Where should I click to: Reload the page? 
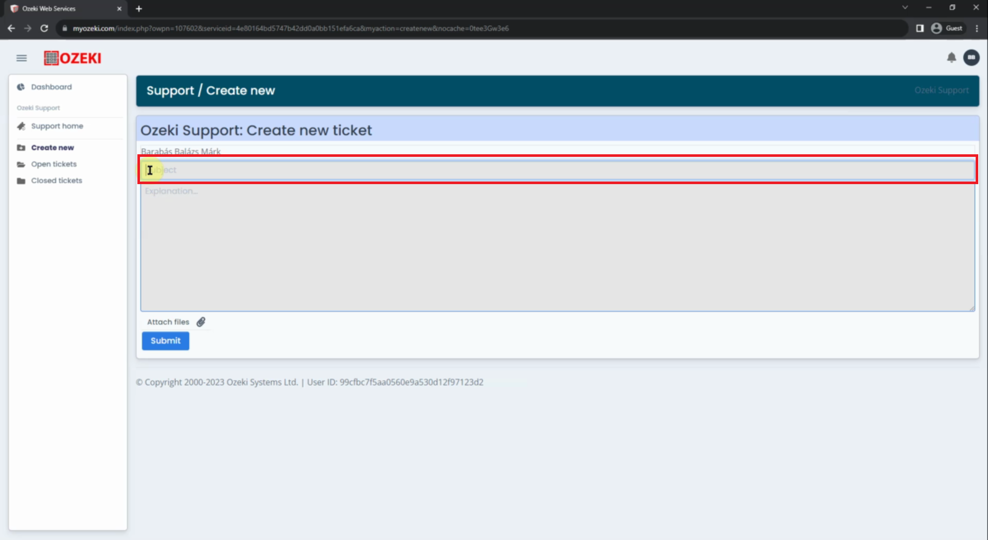44,28
